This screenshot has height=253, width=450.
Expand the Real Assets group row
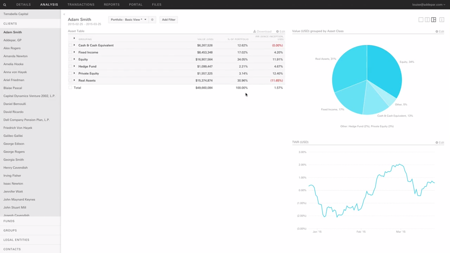74,81
